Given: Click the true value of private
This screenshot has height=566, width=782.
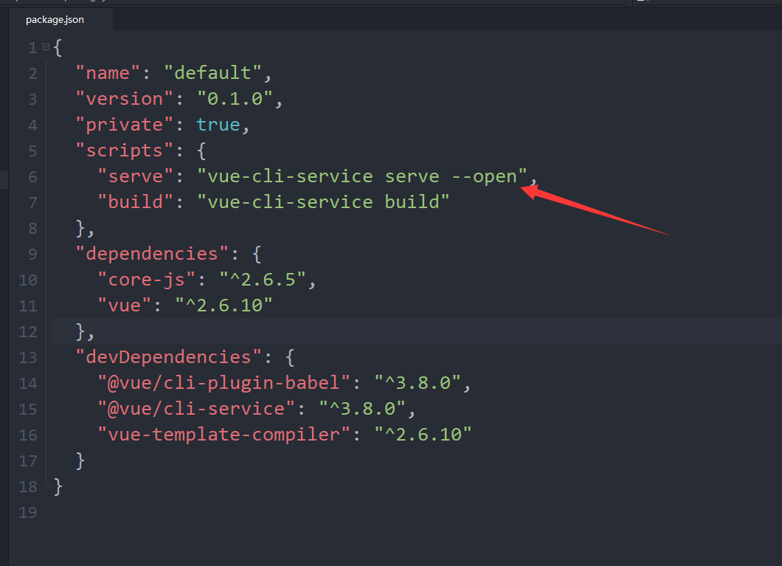Looking at the screenshot, I should coord(218,125).
